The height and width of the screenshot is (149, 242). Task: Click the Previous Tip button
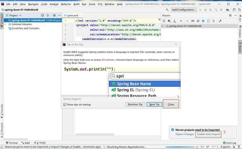[135, 104]
